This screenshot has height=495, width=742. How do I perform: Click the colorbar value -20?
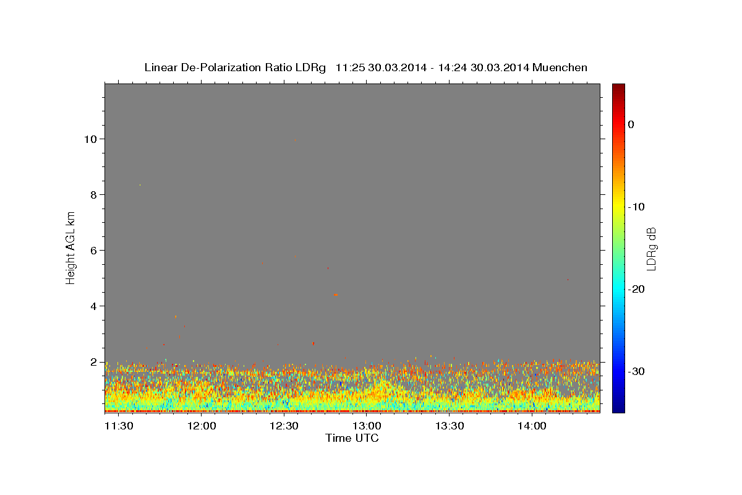pyautogui.click(x=637, y=289)
